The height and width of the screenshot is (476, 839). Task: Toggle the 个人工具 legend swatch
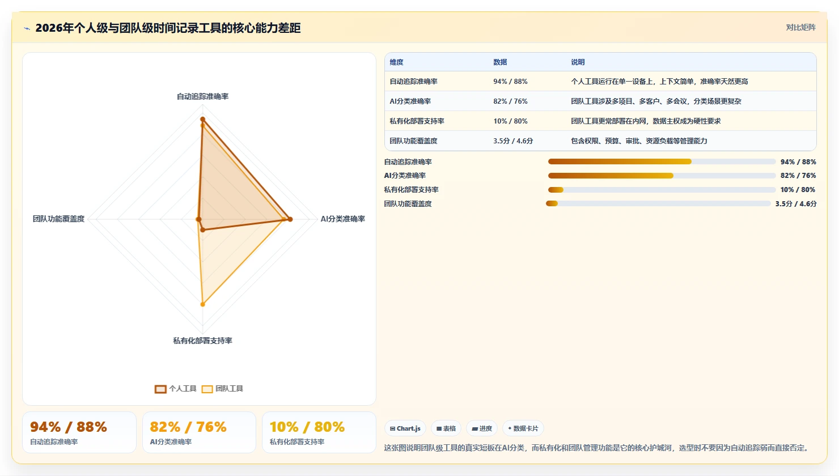click(160, 389)
